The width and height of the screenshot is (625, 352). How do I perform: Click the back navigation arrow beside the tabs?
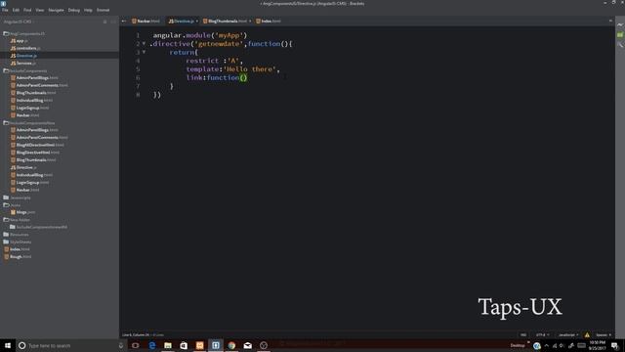pyautogui.click(x=124, y=22)
